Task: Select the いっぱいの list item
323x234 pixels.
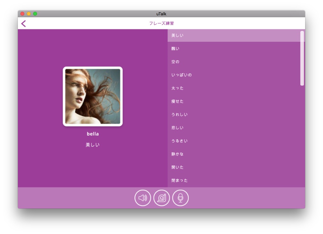Action: 182,75
